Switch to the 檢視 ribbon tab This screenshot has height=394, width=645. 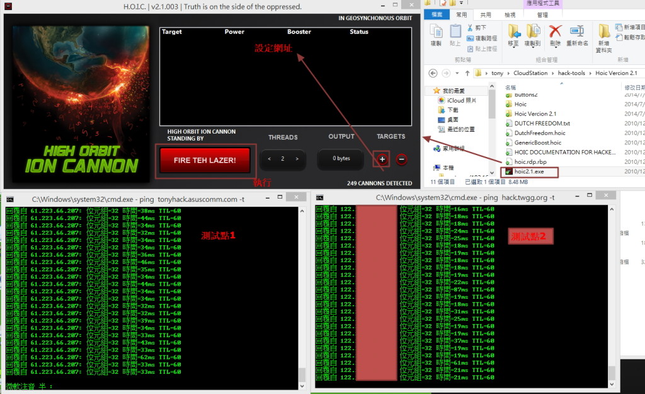click(x=510, y=15)
